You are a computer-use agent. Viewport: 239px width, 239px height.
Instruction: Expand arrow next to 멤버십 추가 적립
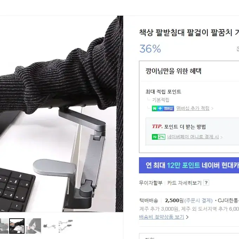click(x=212, y=108)
